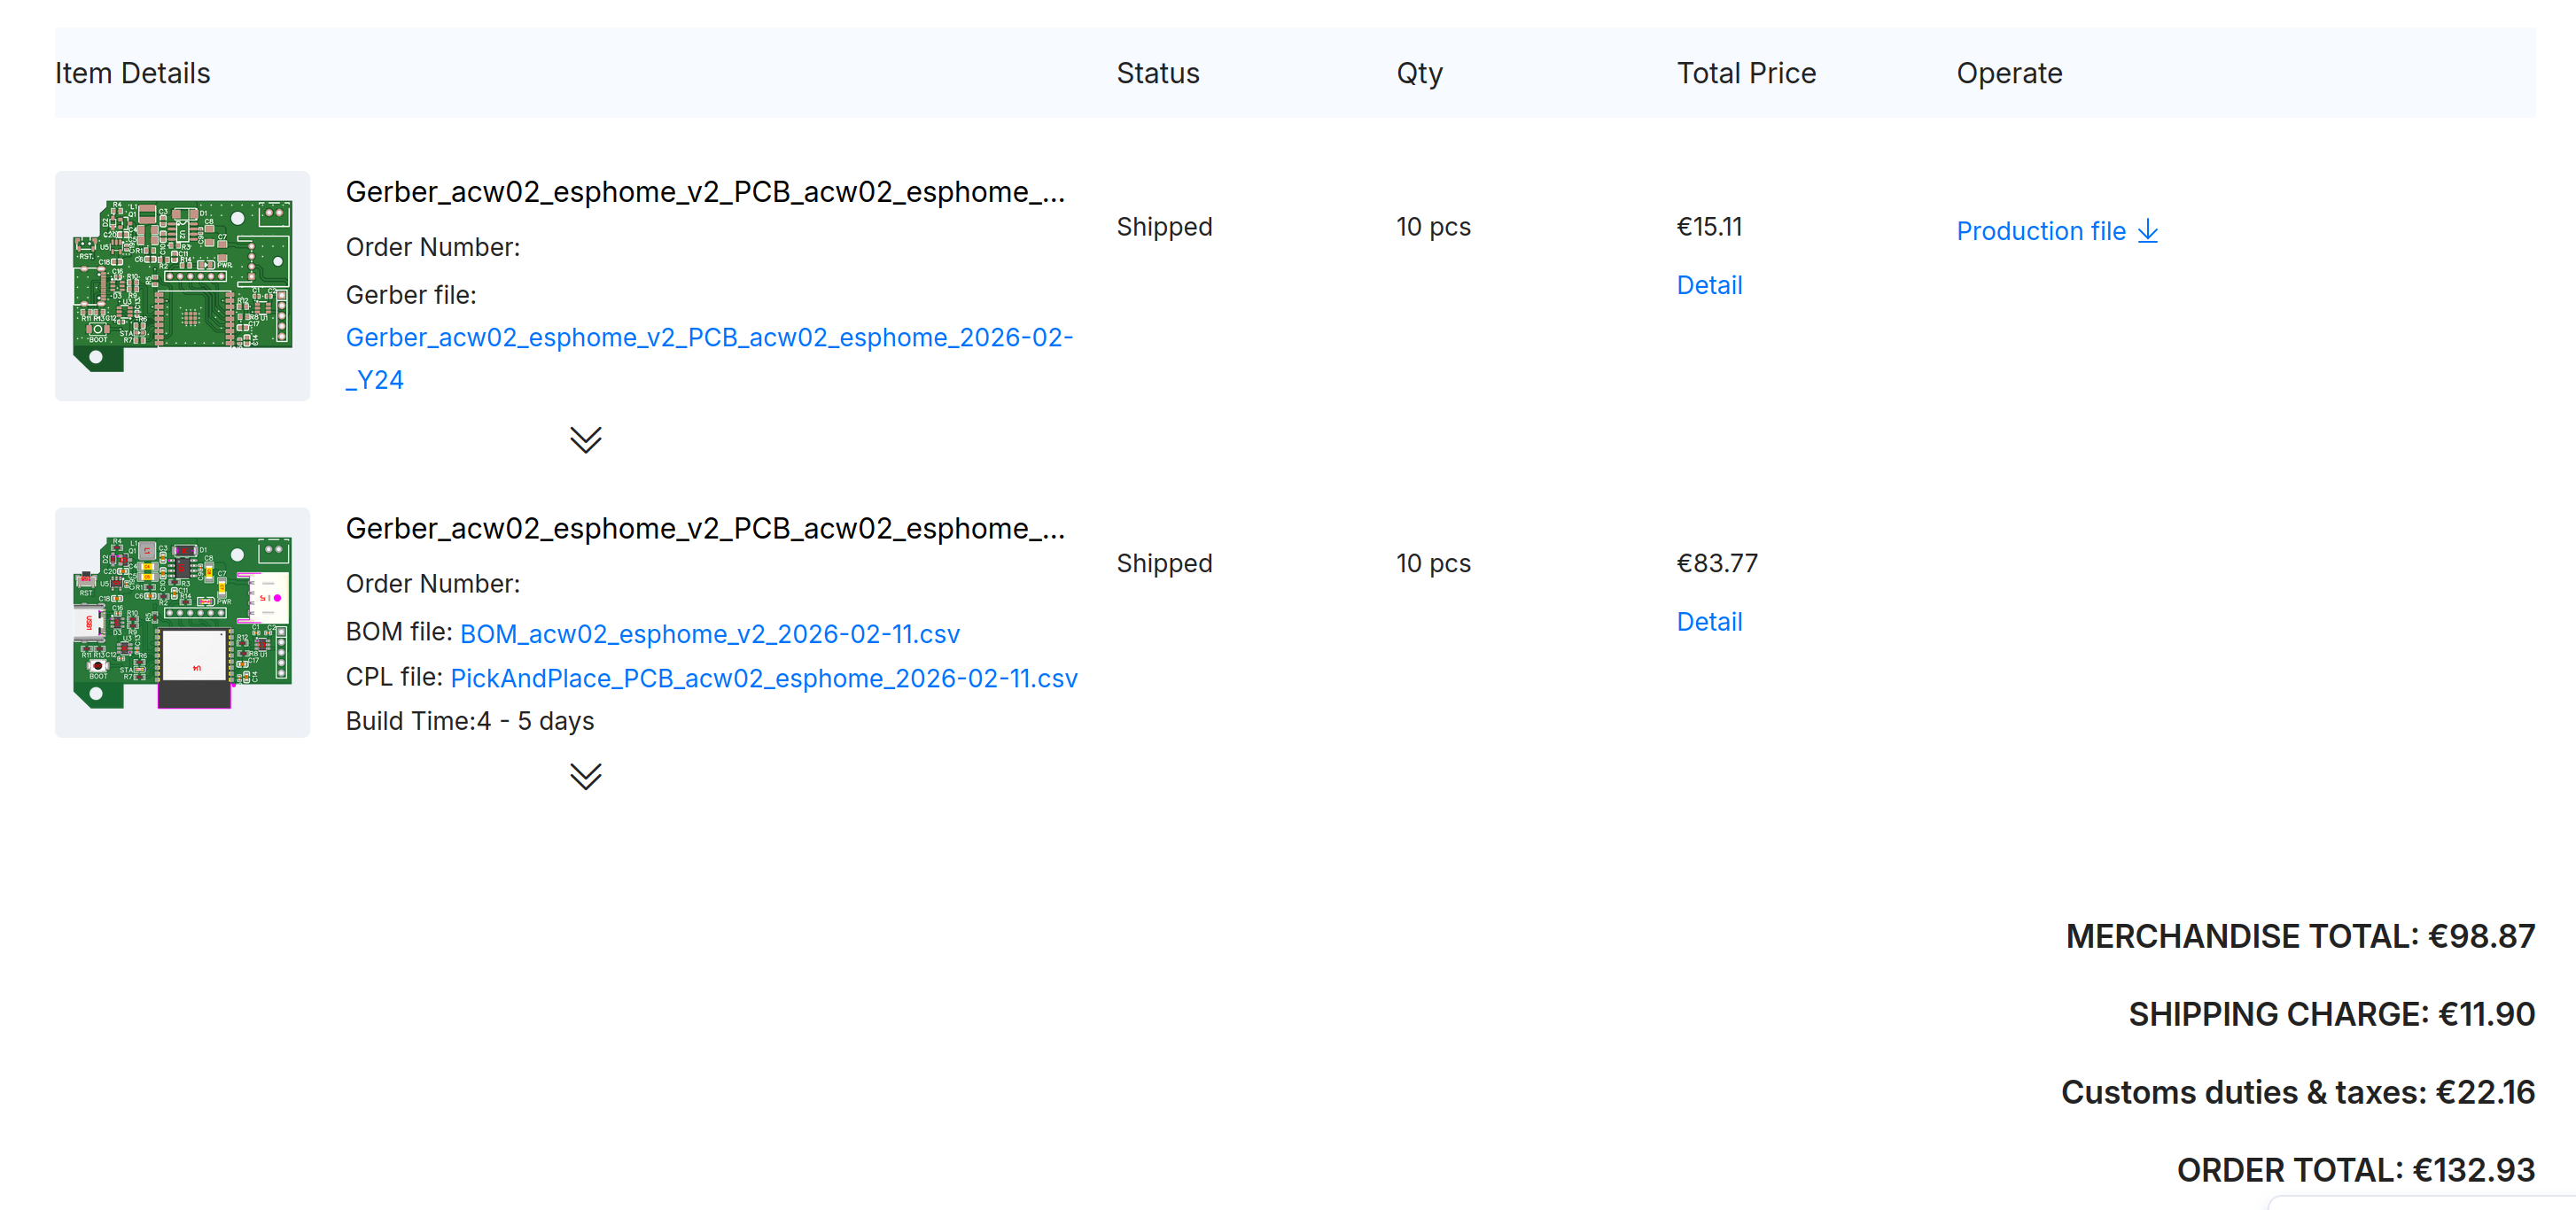Expand details of the second order item
Screen dimensions: 2576x1210
coord(585,776)
